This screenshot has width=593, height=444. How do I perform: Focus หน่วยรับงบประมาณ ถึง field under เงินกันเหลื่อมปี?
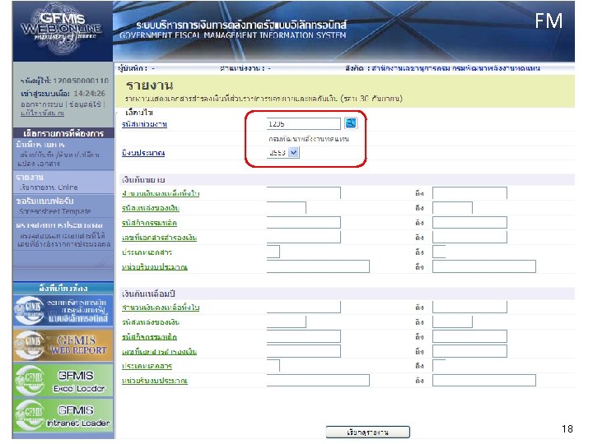tap(484, 380)
